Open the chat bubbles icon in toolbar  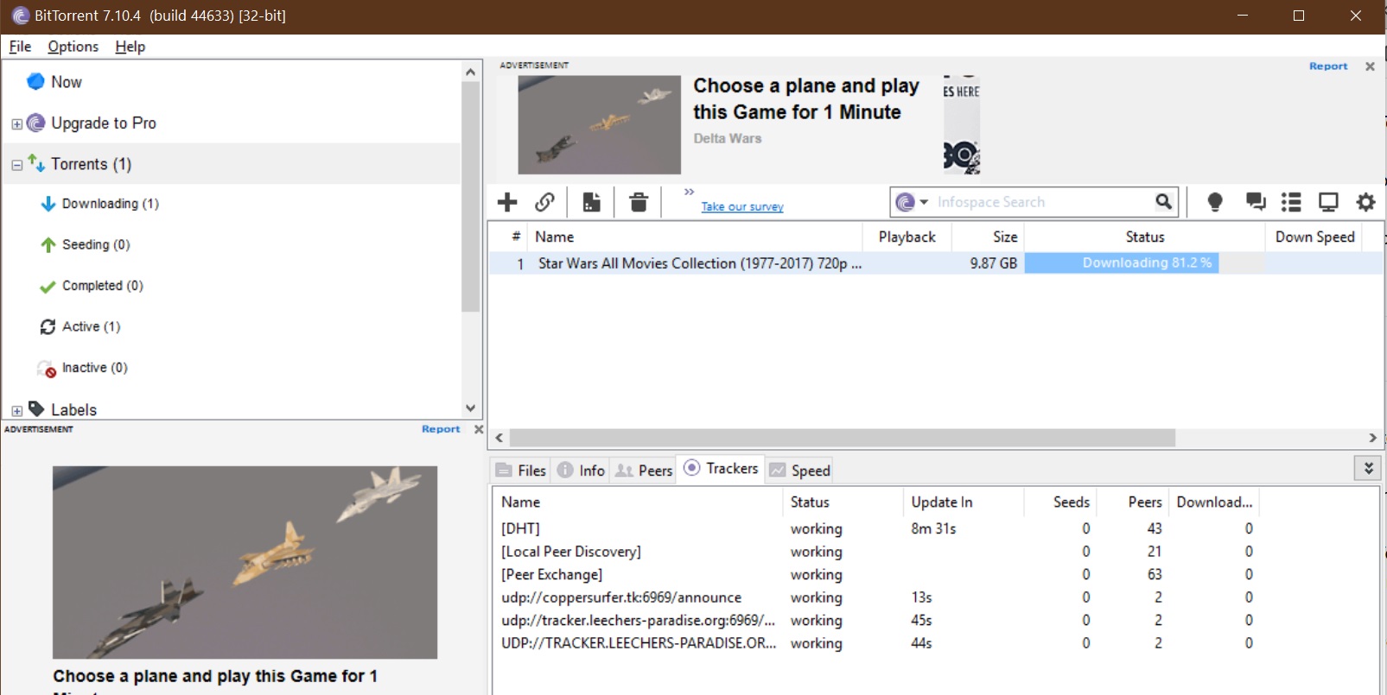coord(1255,202)
